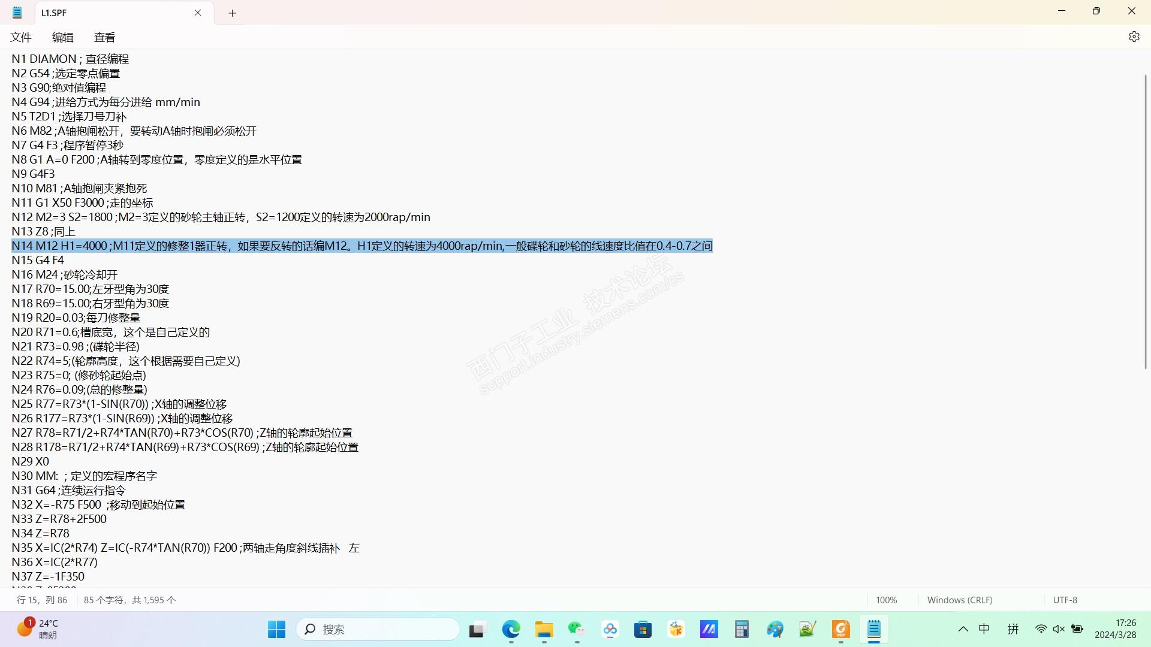Expand hidden system tray icons chevron
1151x647 pixels.
tap(963, 629)
